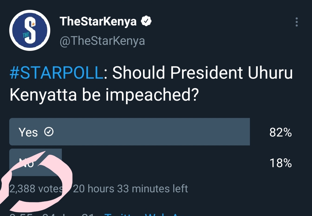Click the 20 hours 33 minutes left label
312x216 pixels.
tap(131, 189)
